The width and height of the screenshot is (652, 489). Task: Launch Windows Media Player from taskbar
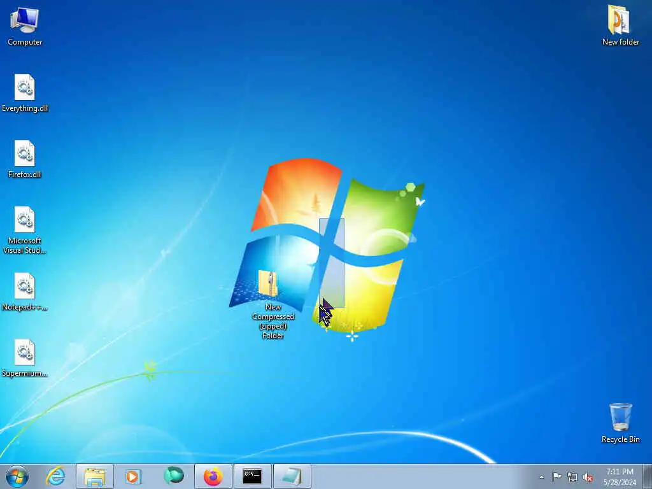click(x=133, y=476)
